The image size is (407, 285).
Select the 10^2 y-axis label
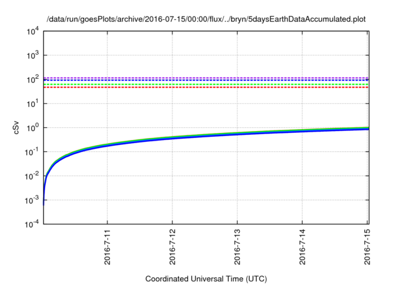click(x=32, y=80)
